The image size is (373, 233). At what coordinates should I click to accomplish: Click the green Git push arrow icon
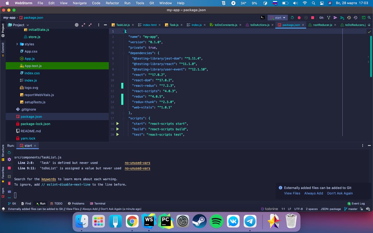pyautogui.click(x=342, y=17)
